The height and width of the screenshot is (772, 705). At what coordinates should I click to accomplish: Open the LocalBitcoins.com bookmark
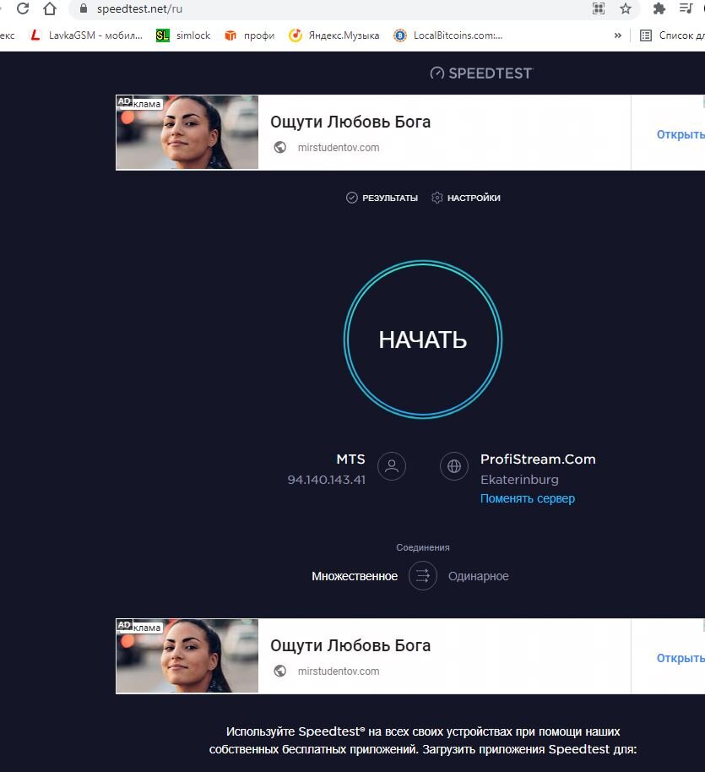click(x=448, y=35)
